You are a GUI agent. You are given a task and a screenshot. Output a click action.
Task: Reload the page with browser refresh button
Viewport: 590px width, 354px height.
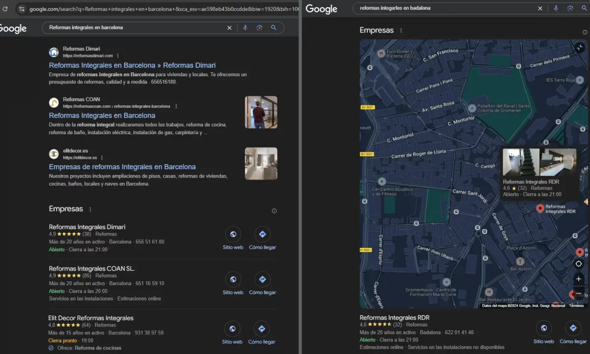5,9
